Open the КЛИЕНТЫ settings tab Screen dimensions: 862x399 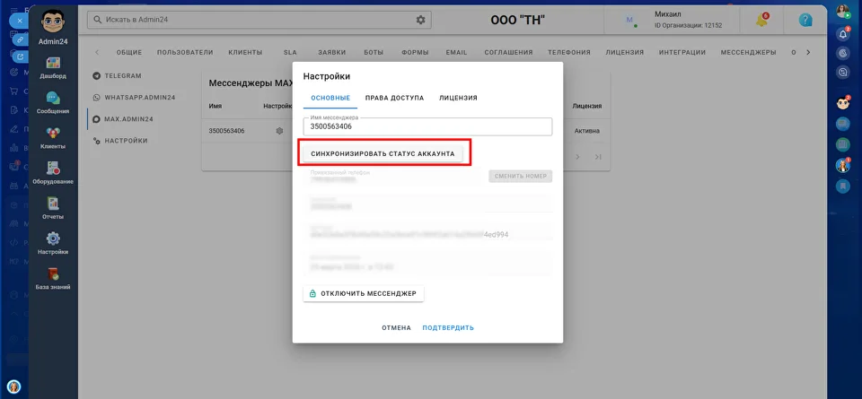(245, 53)
